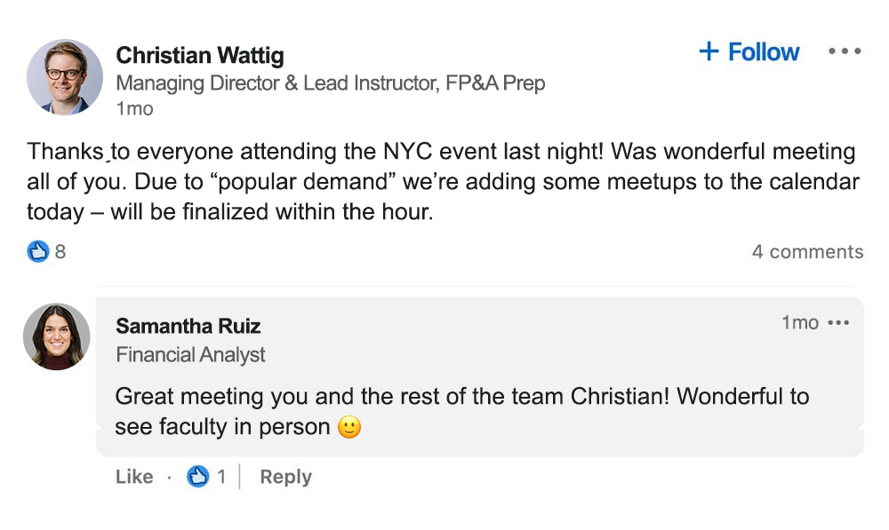
Task: Click the Samantha Ruiz name link
Action: (x=188, y=326)
